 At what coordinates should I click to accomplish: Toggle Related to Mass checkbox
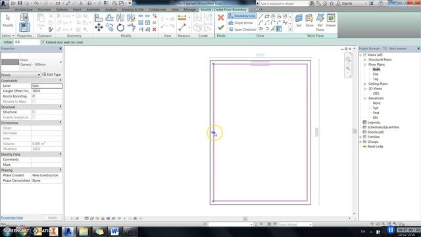pyautogui.click(x=34, y=101)
